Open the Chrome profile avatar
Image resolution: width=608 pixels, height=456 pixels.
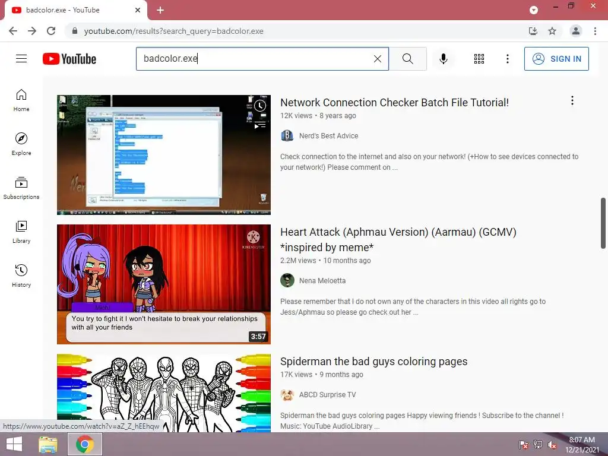tap(576, 31)
